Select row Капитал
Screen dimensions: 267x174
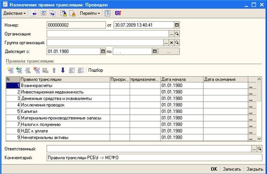131,111
